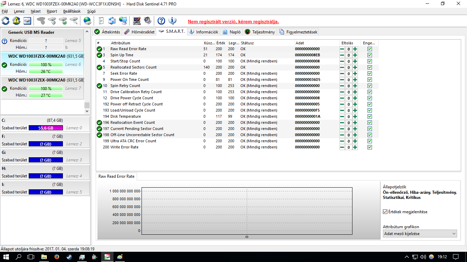Select the Off-Line Uncorrectable Sector Count row
Viewport: 467px width, 262px height.
pos(237,135)
